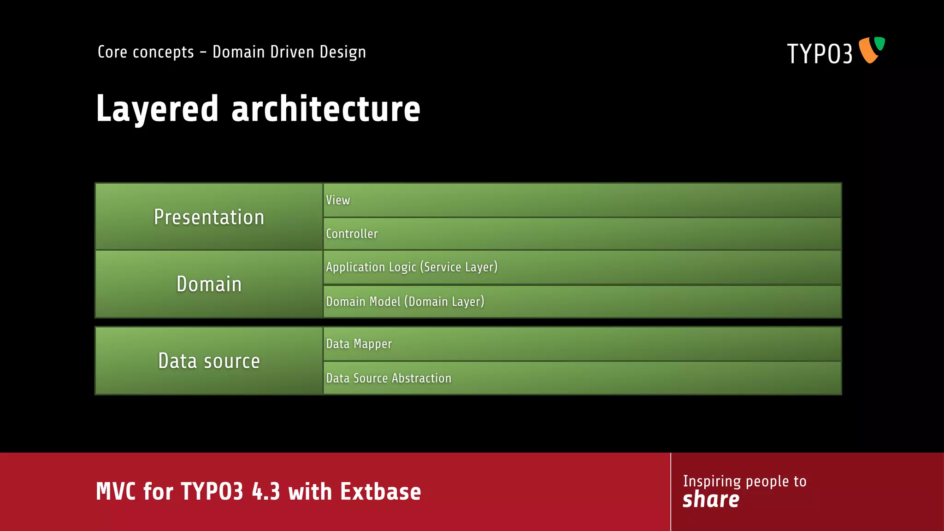Click the Layered architecture heading

[x=258, y=109]
